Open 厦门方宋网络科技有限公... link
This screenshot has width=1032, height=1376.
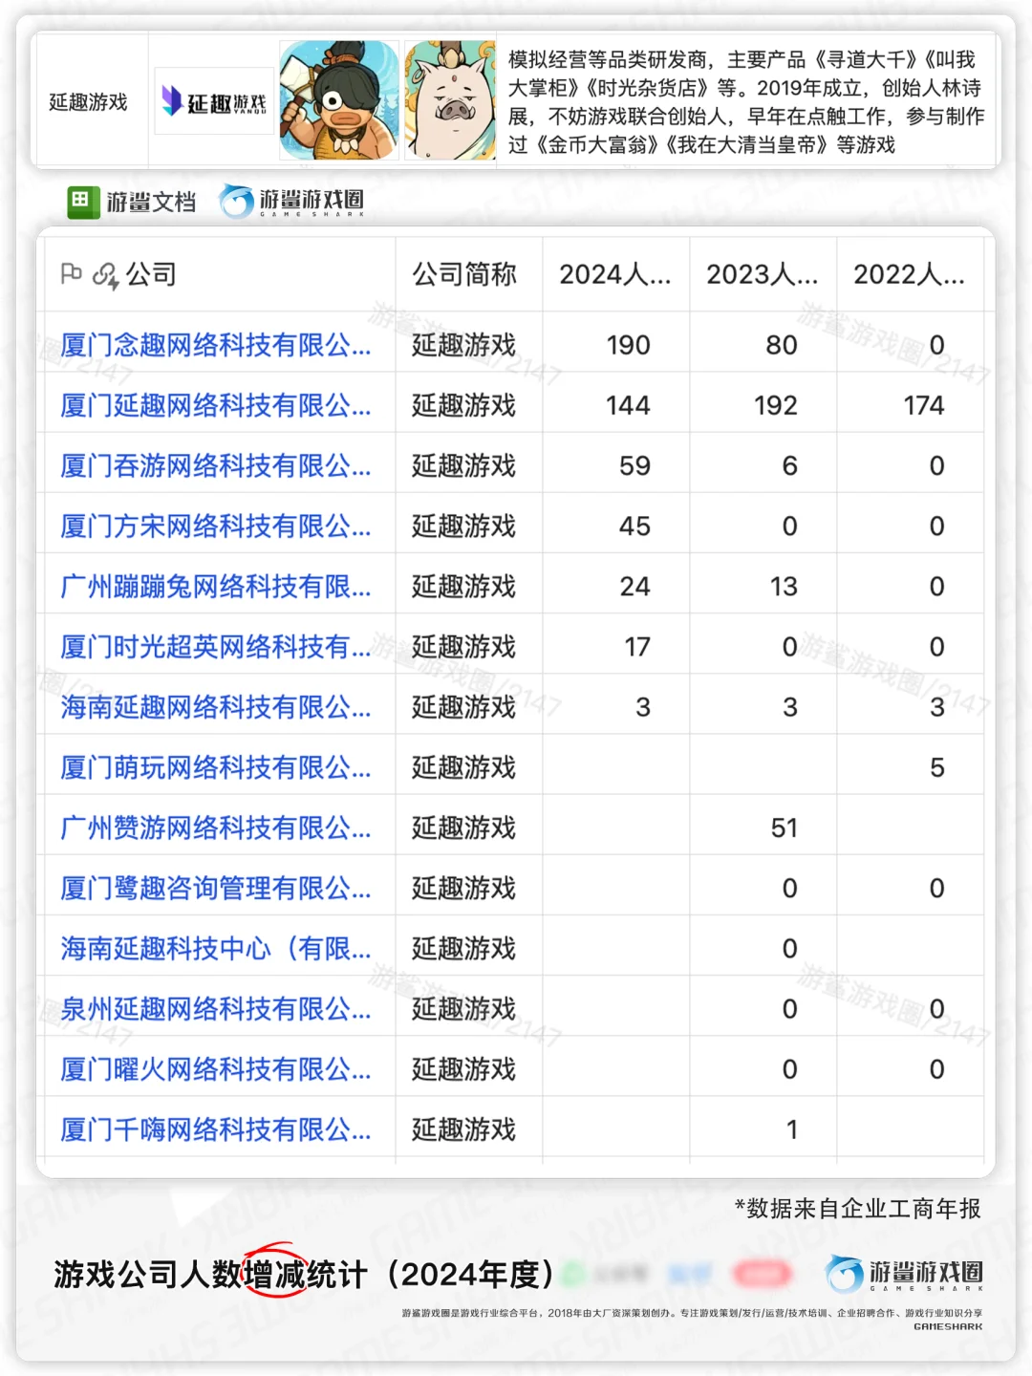[216, 526]
